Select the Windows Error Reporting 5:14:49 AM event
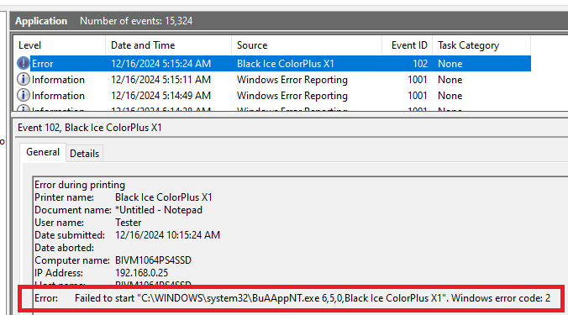 (273, 95)
